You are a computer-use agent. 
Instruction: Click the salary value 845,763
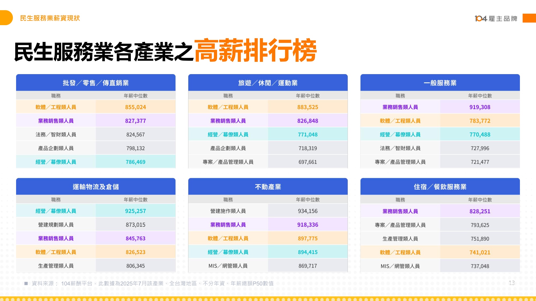coord(136,238)
